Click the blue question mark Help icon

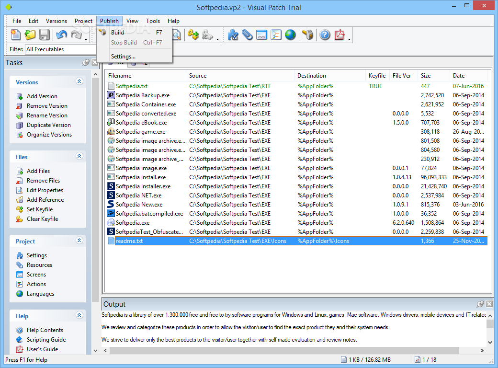tap(325, 34)
